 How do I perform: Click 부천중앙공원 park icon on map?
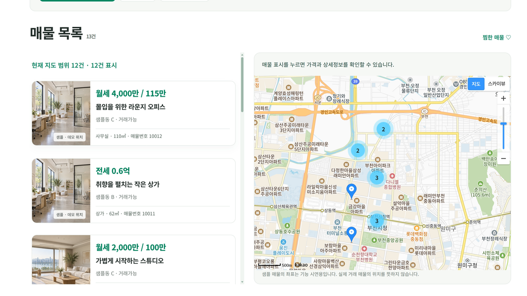[374, 240]
